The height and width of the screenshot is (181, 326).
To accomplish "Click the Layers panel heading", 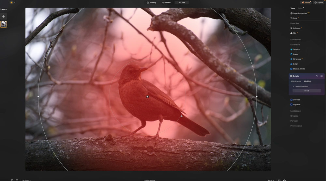I will [x=4, y=9].
